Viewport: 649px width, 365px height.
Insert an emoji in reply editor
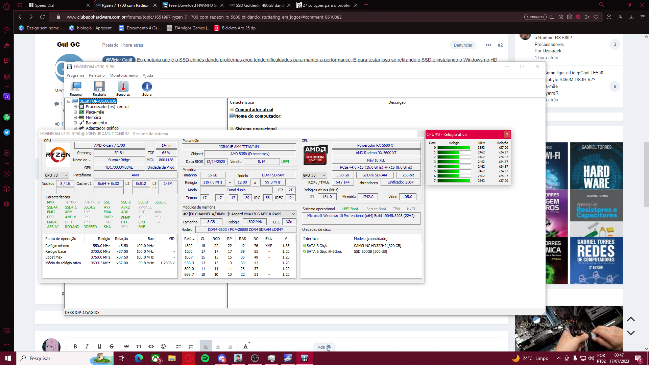(x=163, y=346)
